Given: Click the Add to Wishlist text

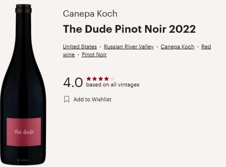Looking at the screenshot, I should pos(92,99).
